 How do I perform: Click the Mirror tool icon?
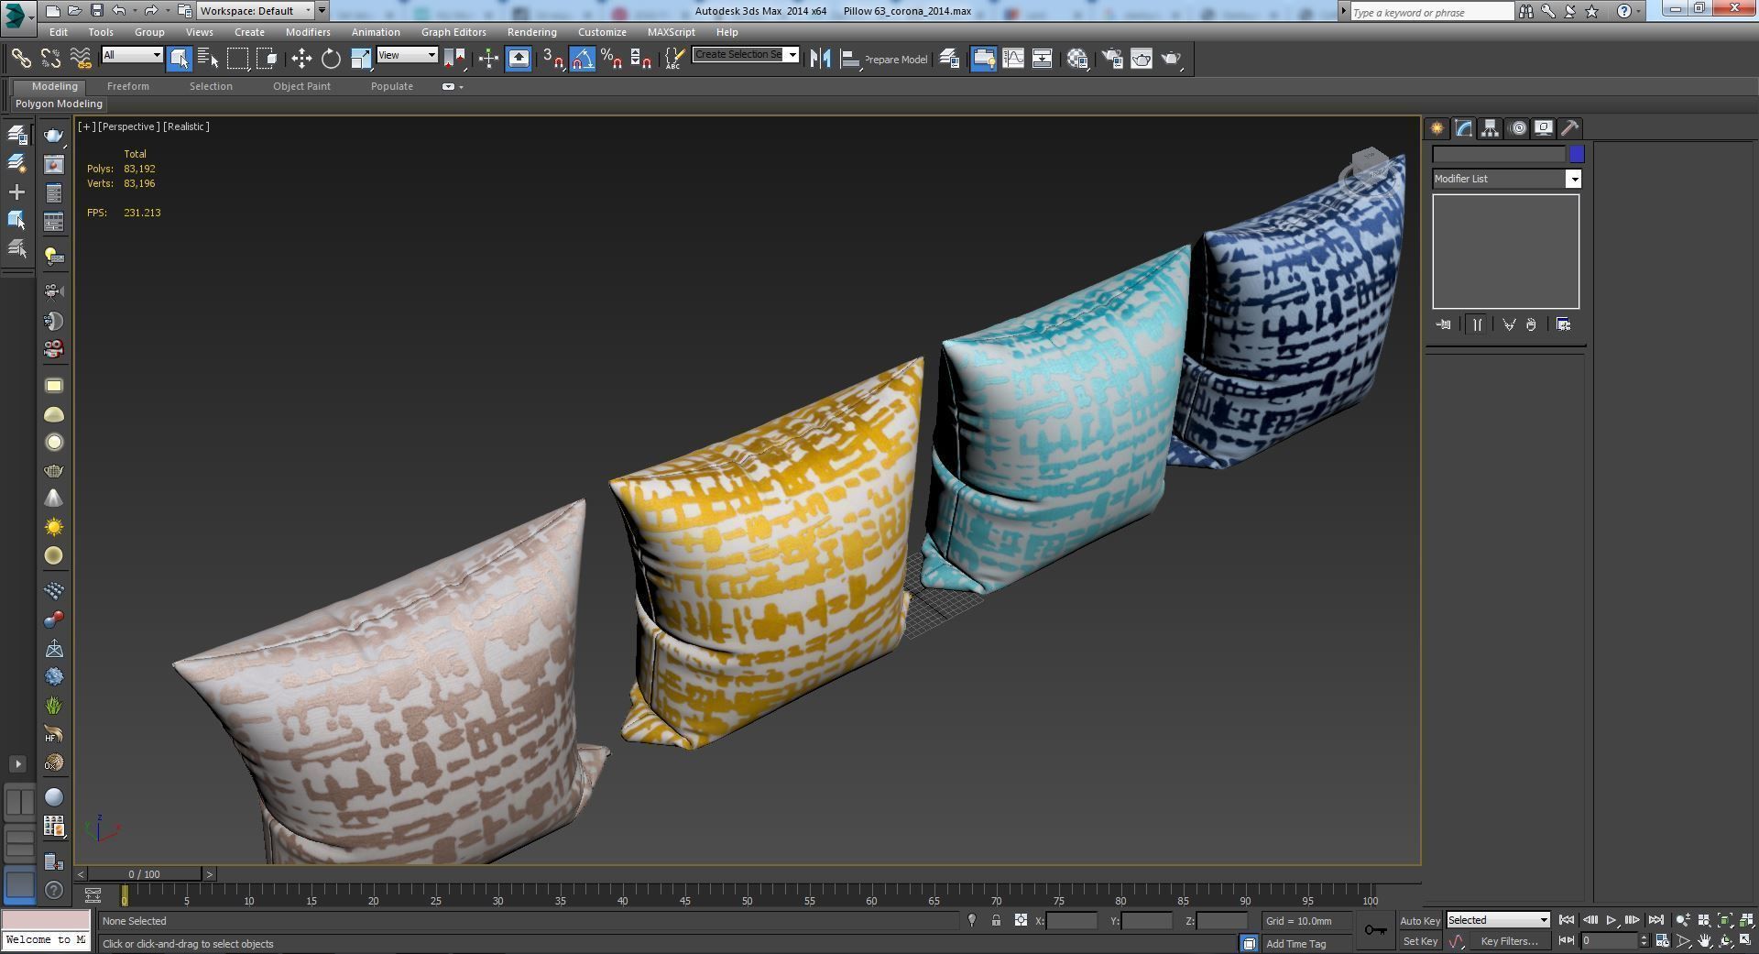click(x=820, y=59)
